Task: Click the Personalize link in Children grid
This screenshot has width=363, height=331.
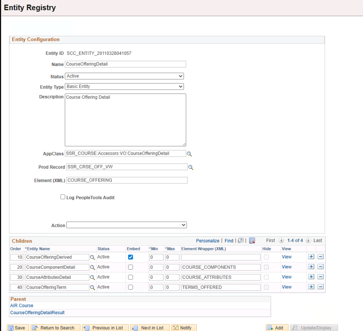Action: pyautogui.click(x=207, y=241)
